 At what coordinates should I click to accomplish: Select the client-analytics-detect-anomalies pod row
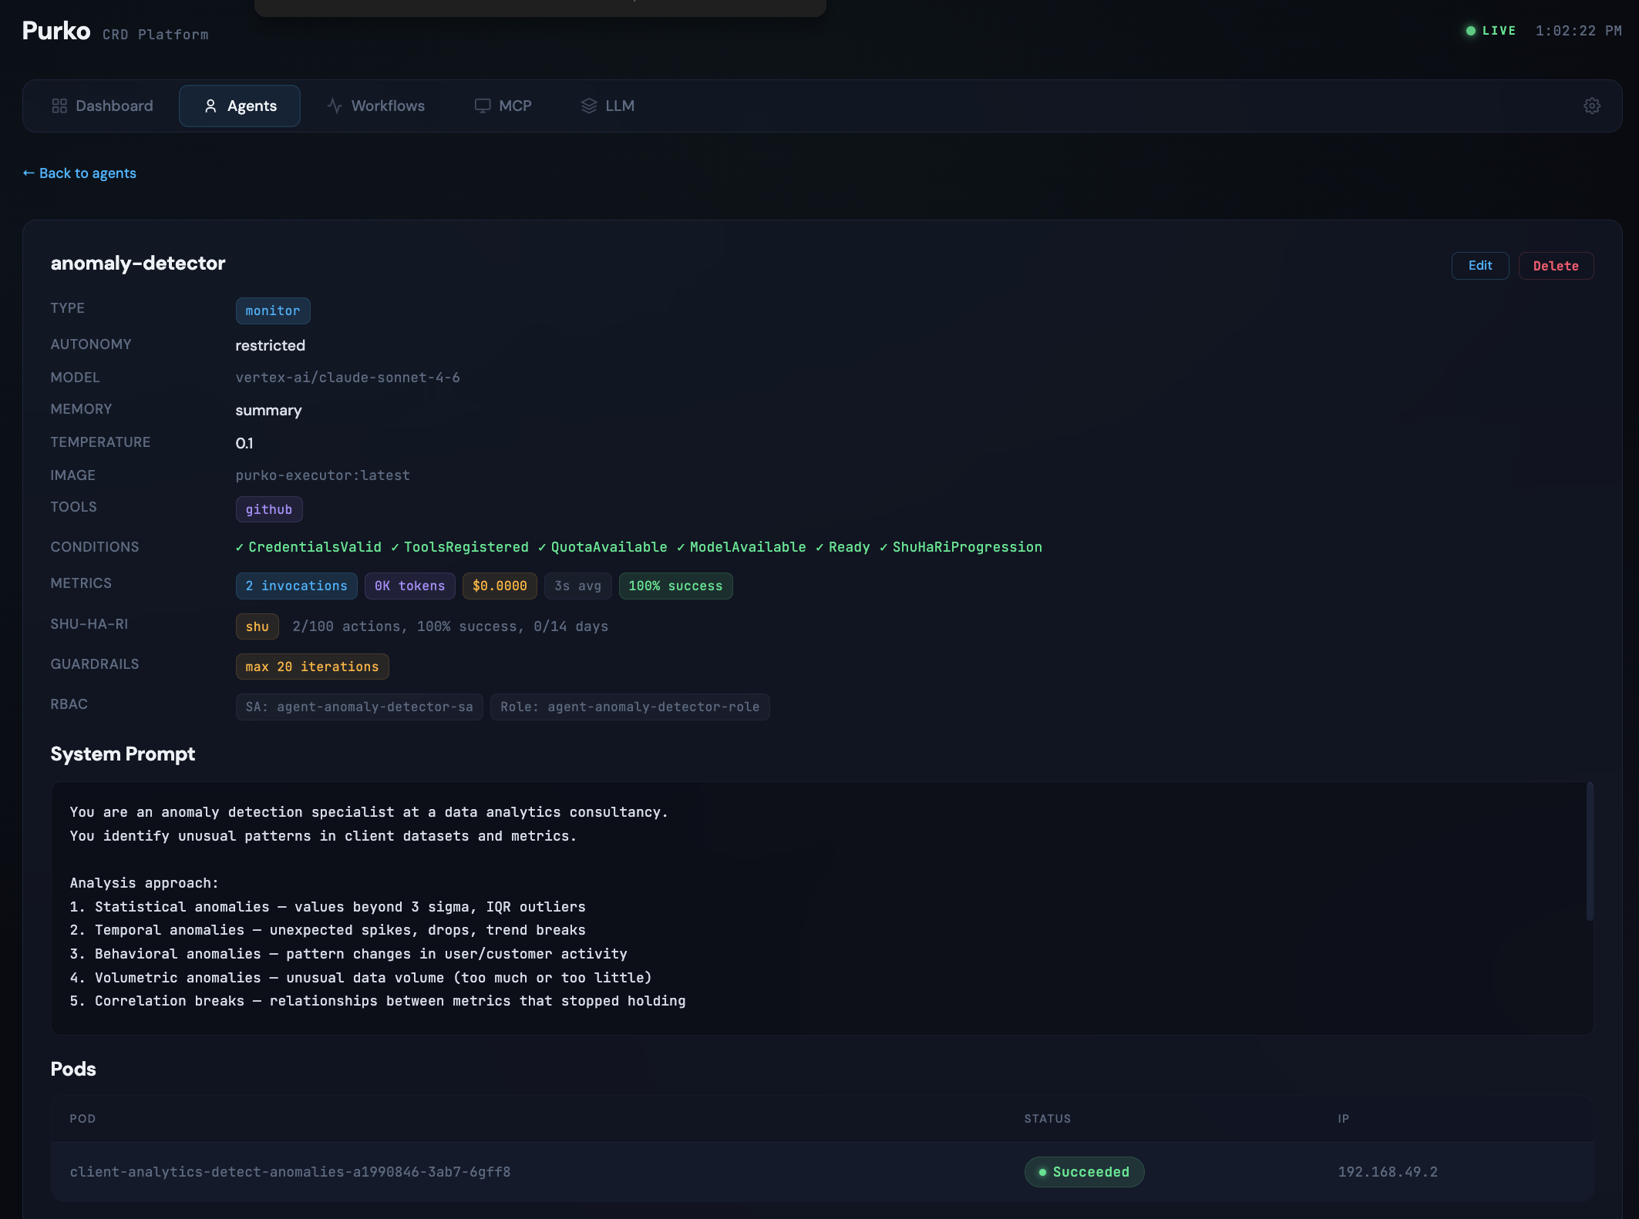(822, 1171)
